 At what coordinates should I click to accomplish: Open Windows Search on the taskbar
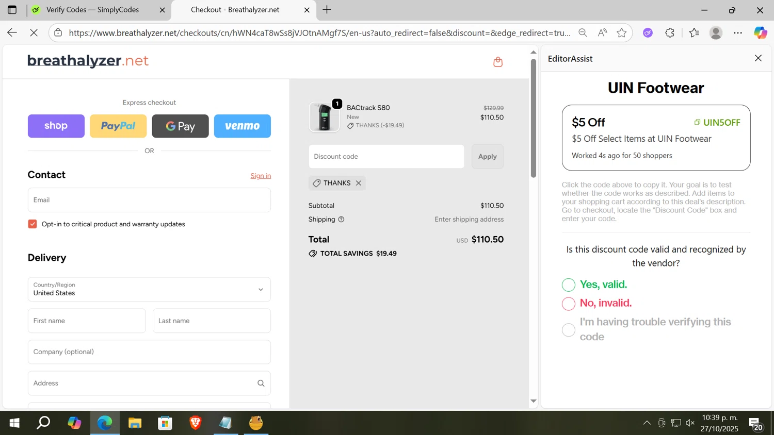pos(44,423)
